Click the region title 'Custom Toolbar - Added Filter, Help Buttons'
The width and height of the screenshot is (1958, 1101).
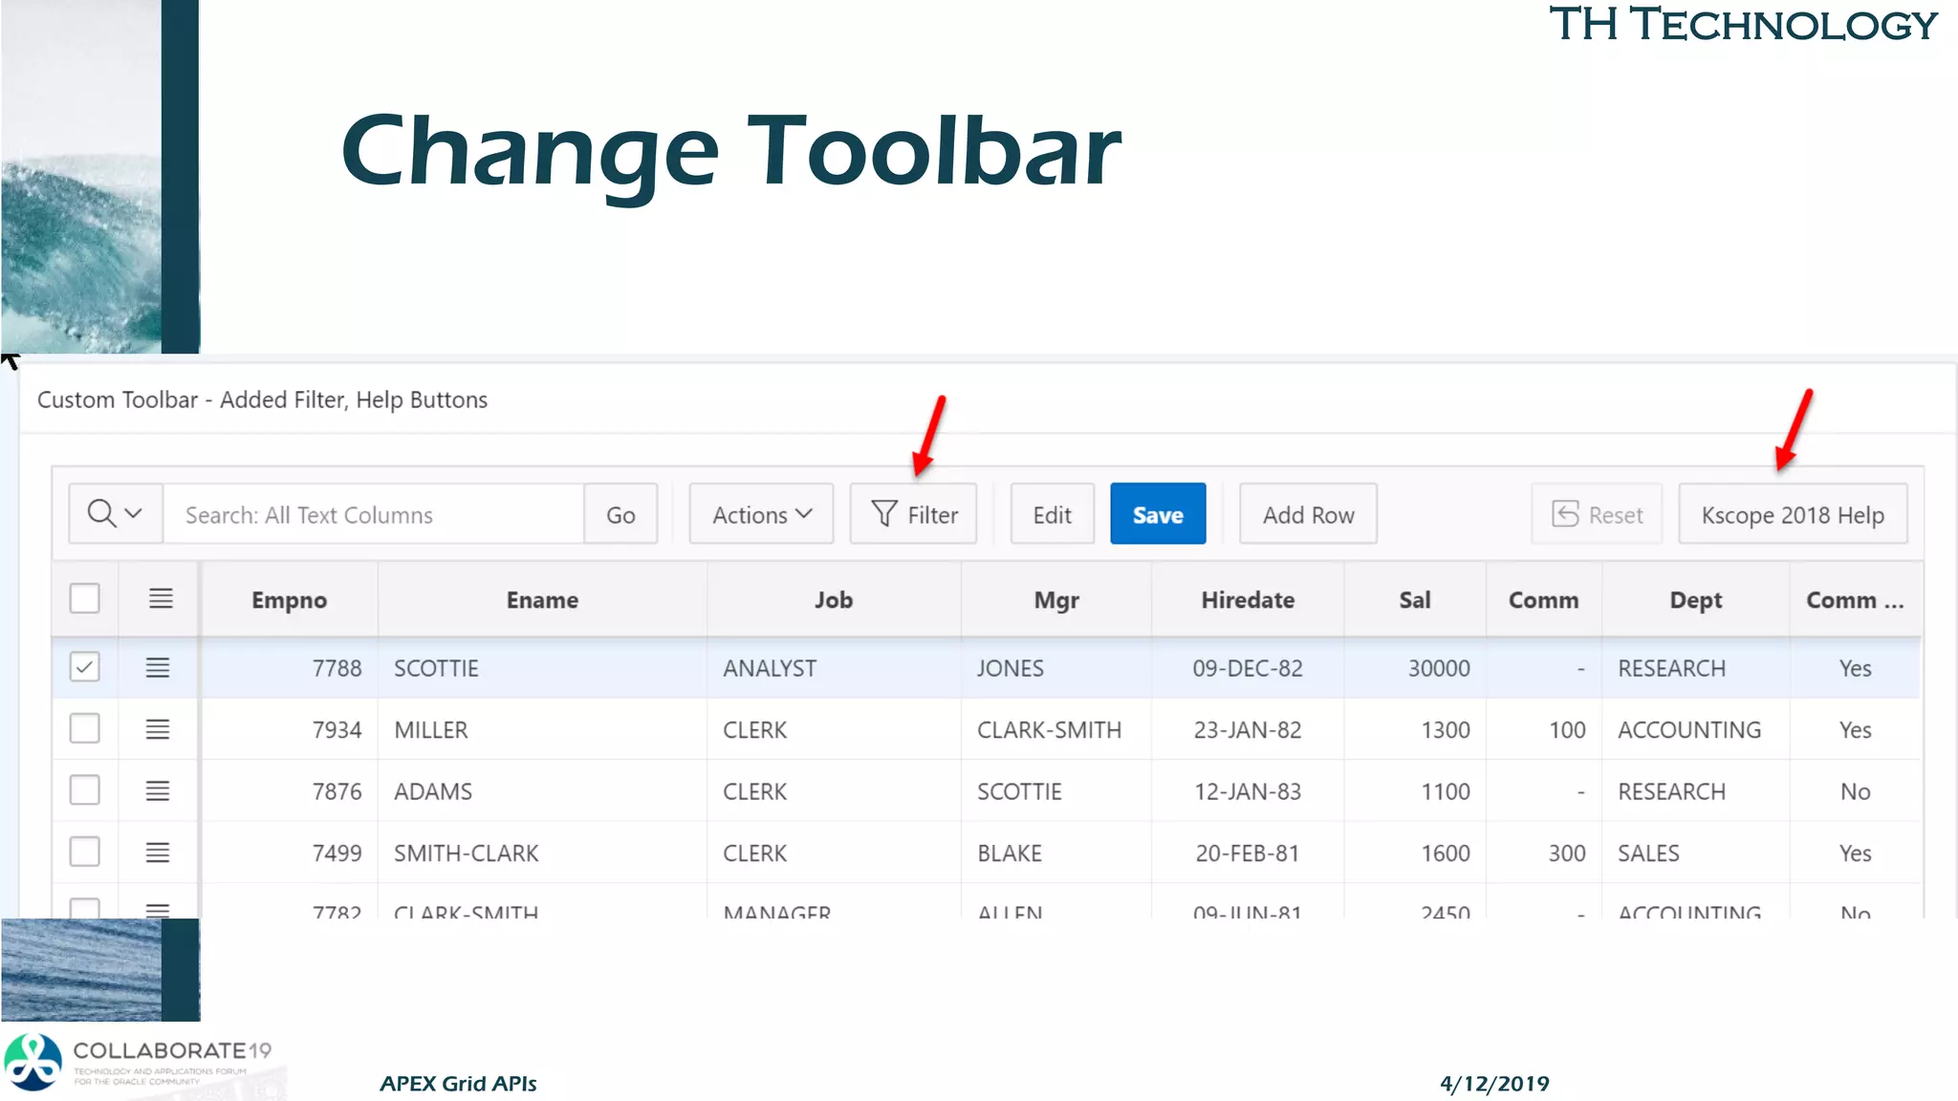pos(262,399)
